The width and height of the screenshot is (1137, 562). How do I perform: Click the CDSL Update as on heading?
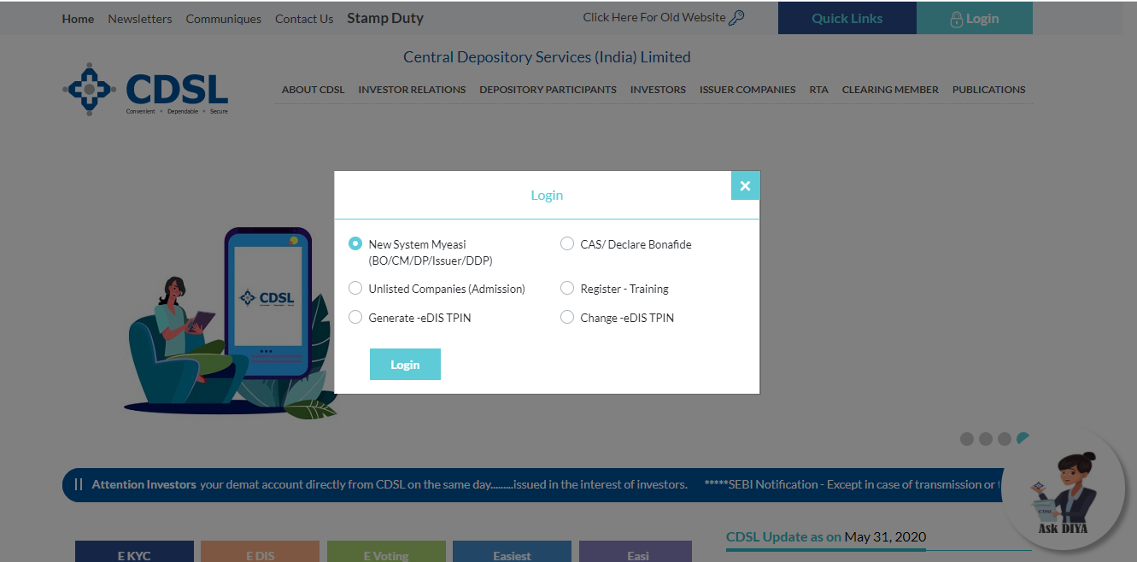[783, 536]
